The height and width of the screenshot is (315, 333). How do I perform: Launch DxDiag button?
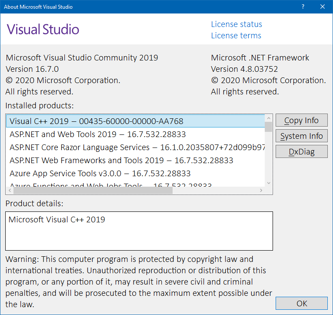click(x=301, y=151)
